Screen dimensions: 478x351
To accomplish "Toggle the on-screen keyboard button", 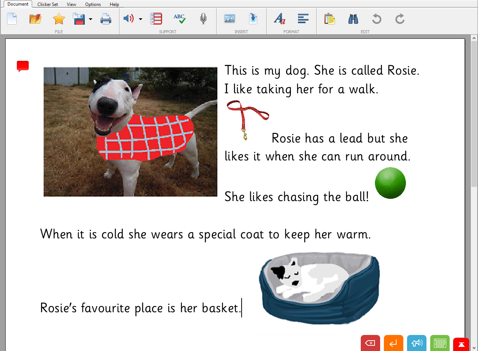I will click(440, 343).
